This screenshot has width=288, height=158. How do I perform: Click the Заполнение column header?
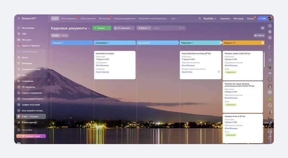click(158, 43)
